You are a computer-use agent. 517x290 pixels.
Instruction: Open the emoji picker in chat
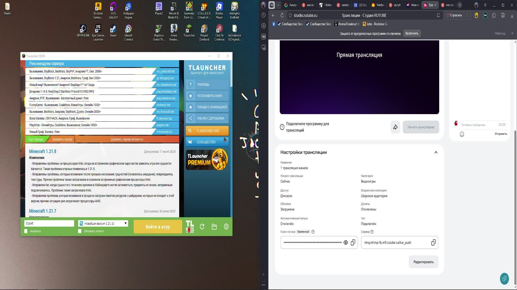[462, 134]
